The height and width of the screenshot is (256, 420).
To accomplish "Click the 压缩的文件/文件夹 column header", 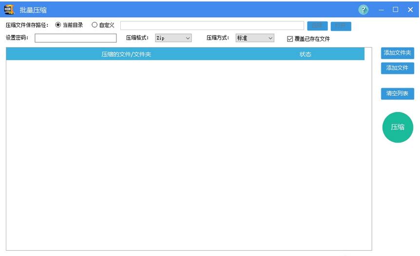I will pos(126,55).
